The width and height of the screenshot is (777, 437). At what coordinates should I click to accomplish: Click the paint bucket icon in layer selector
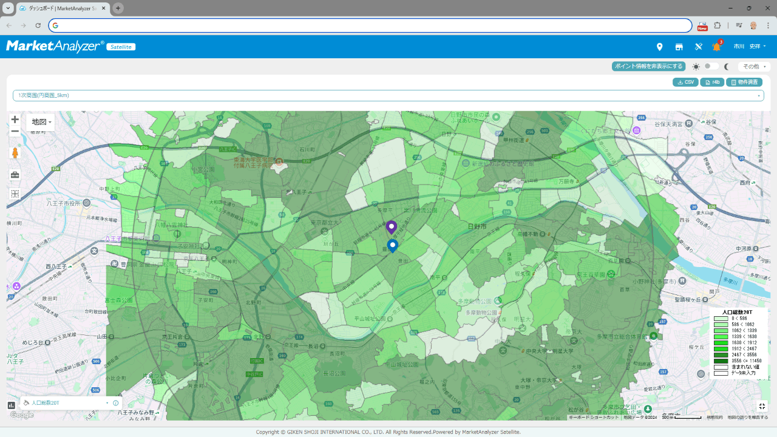[x=26, y=403]
